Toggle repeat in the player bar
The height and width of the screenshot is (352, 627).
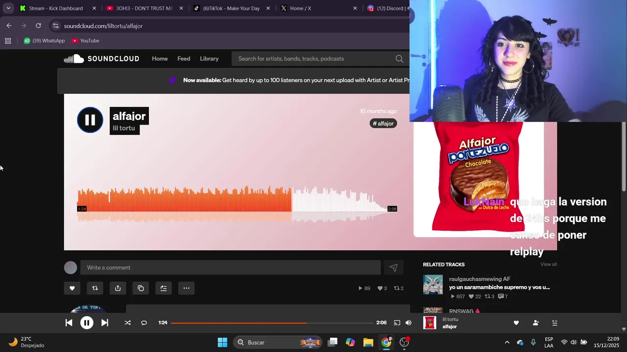[x=144, y=323]
